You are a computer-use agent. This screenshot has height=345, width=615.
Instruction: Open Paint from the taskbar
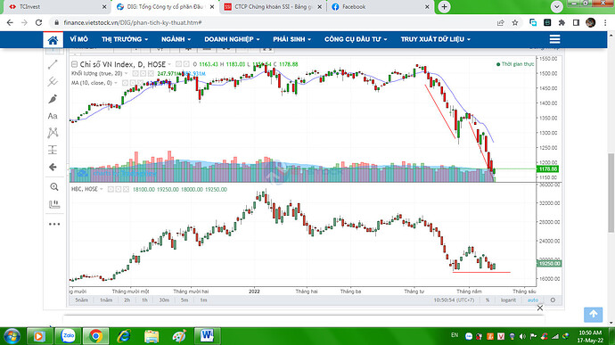pyautogui.click(x=179, y=336)
